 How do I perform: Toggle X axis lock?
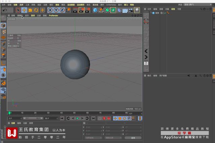50,10
